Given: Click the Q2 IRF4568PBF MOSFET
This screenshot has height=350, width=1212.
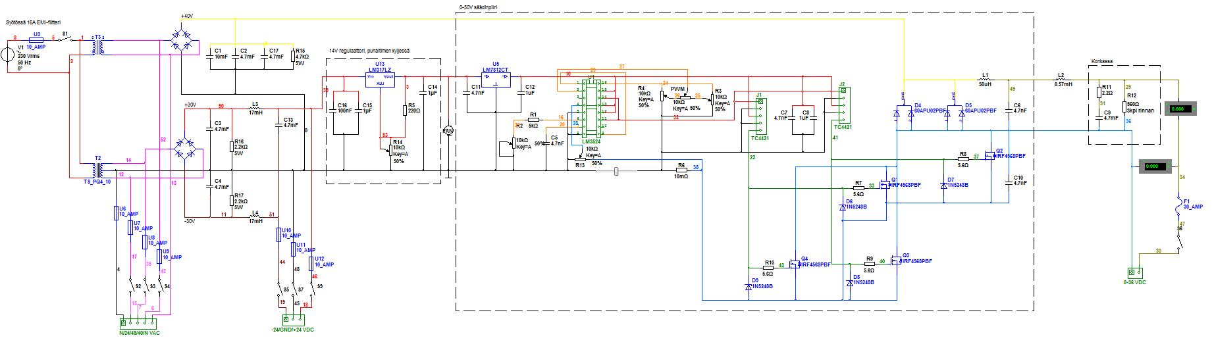Looking at the screenshot, I should (989, 156).
